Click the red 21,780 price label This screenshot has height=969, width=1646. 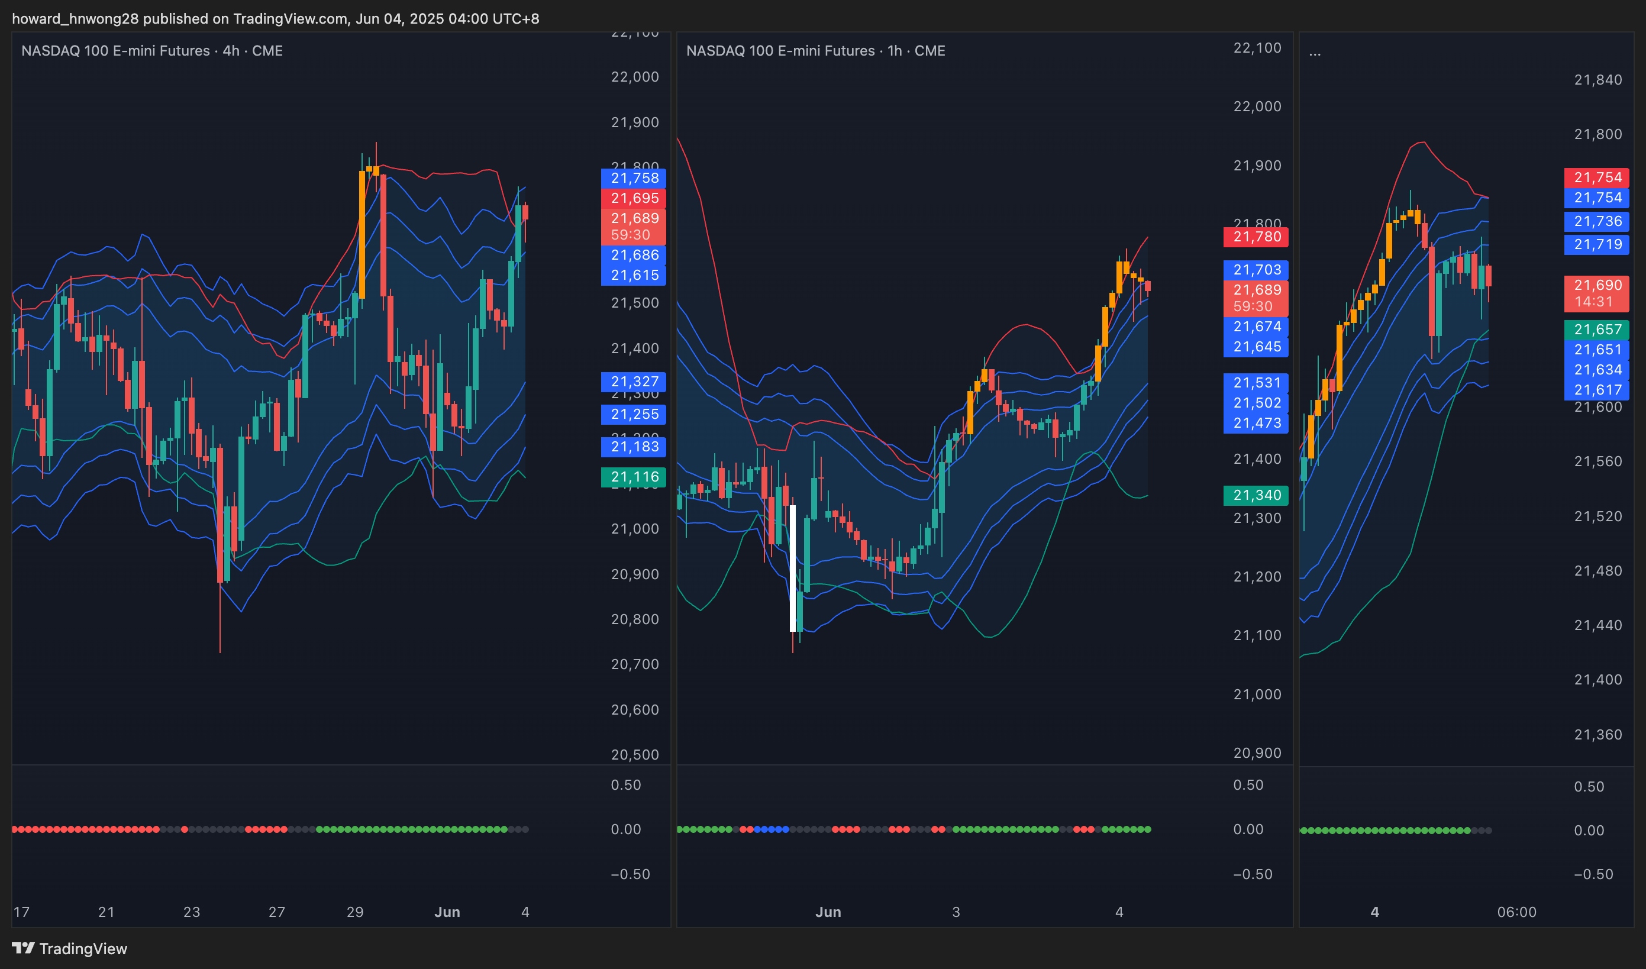(x=1256, y=237)
